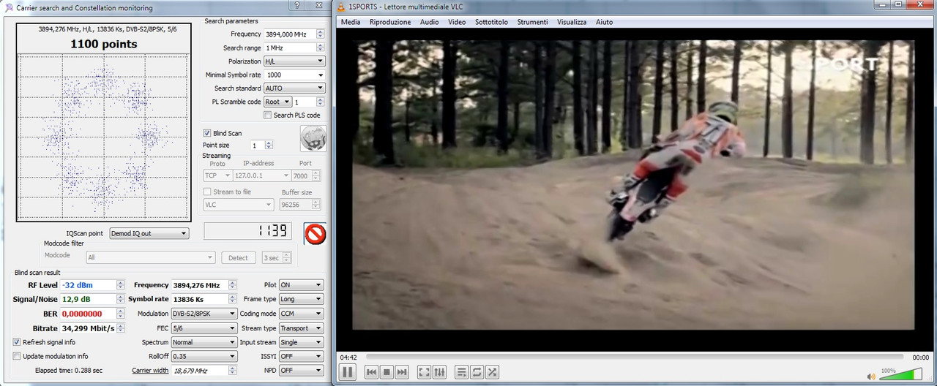
Task: Open the PL Scramble code Root dropdown
Action: pos(277,102)
